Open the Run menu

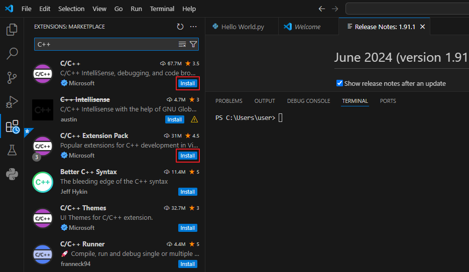coord(136,9)
